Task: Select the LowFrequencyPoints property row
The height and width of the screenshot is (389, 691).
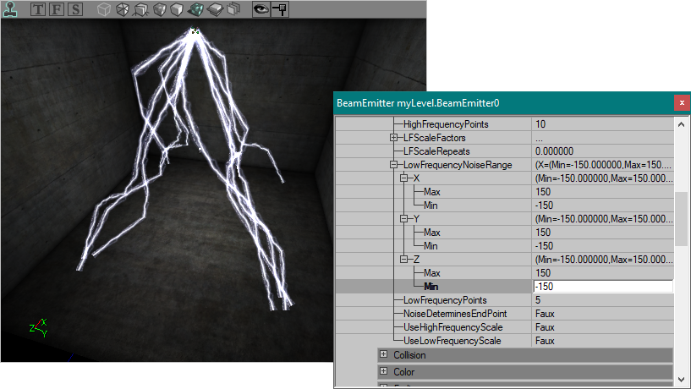Action: (505, 300)
